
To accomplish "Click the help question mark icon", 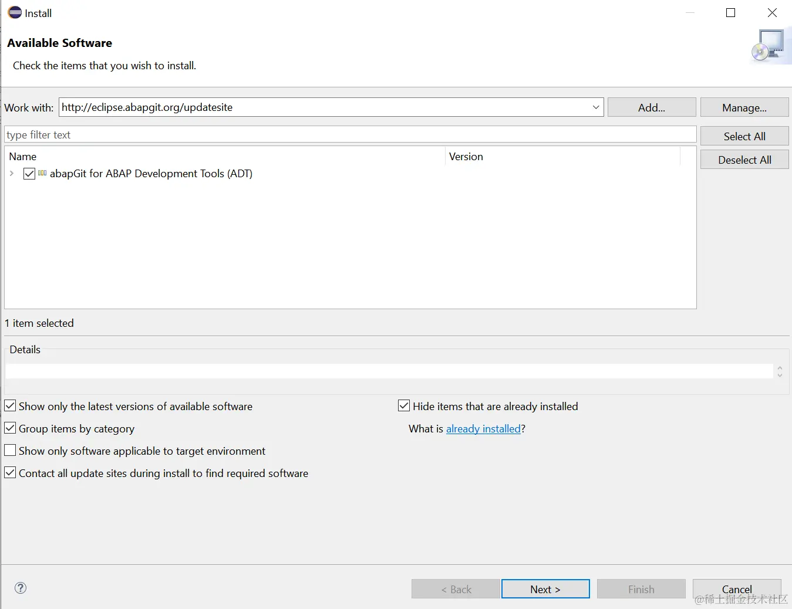I will click(21, 588).
